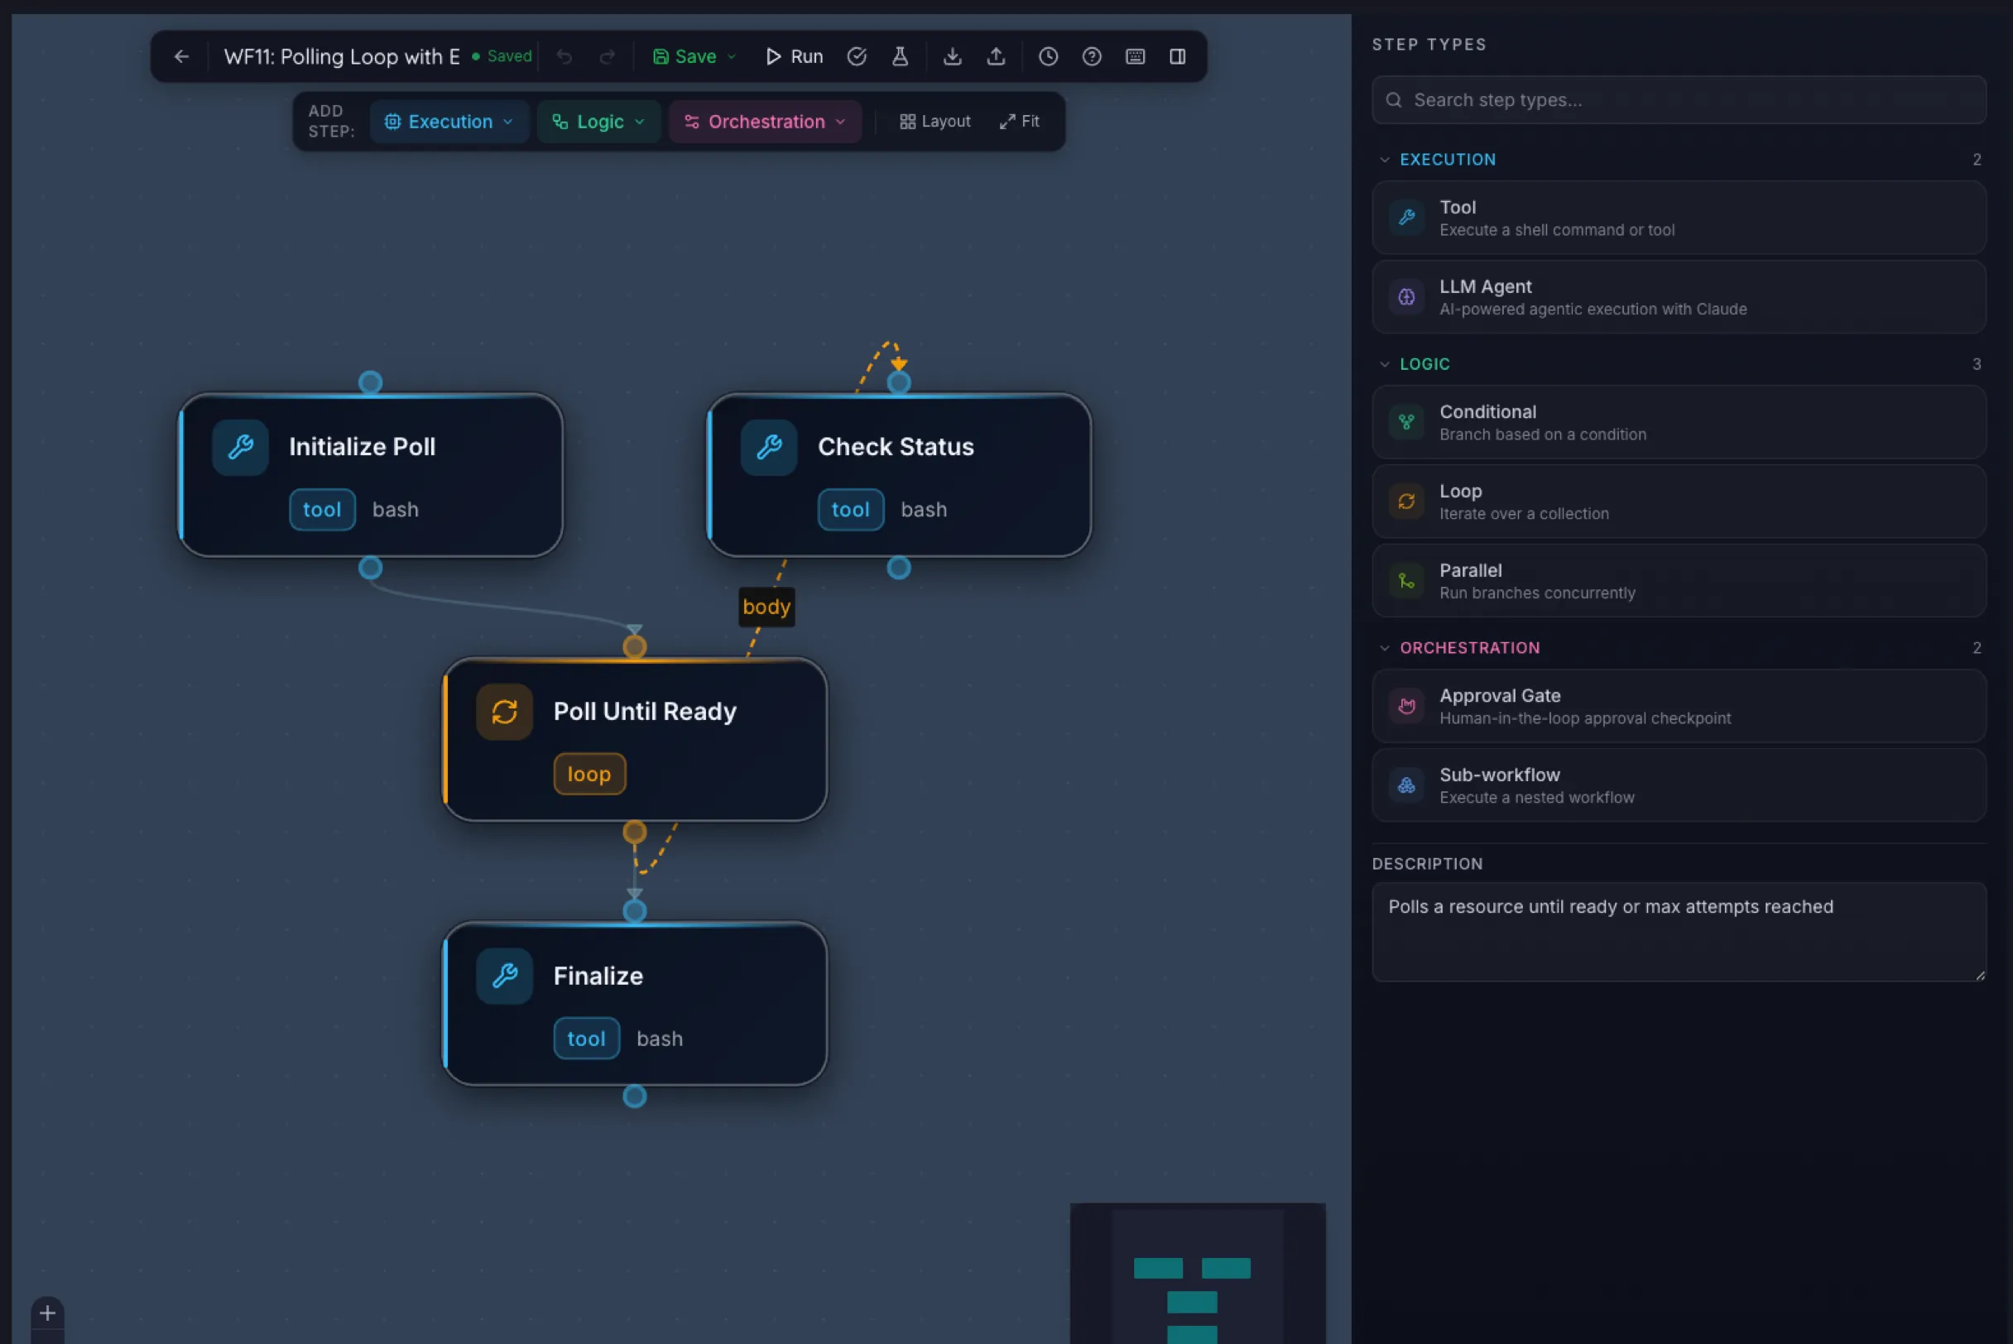Click the search magnifier icon

click(x=1394, y=100)
